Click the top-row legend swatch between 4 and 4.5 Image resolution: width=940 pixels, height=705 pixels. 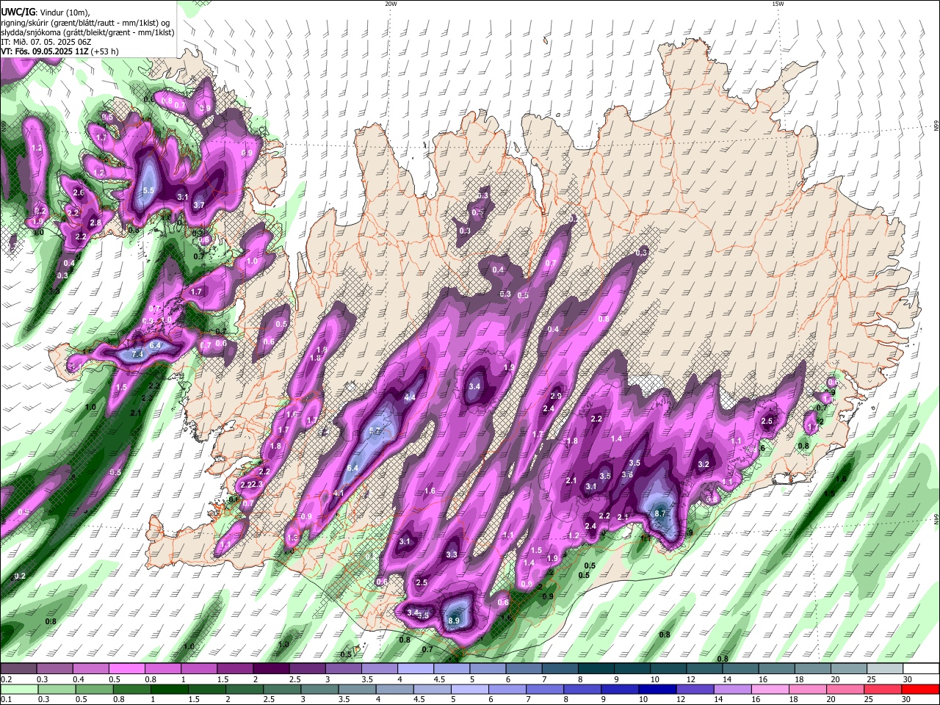(416, 670)
